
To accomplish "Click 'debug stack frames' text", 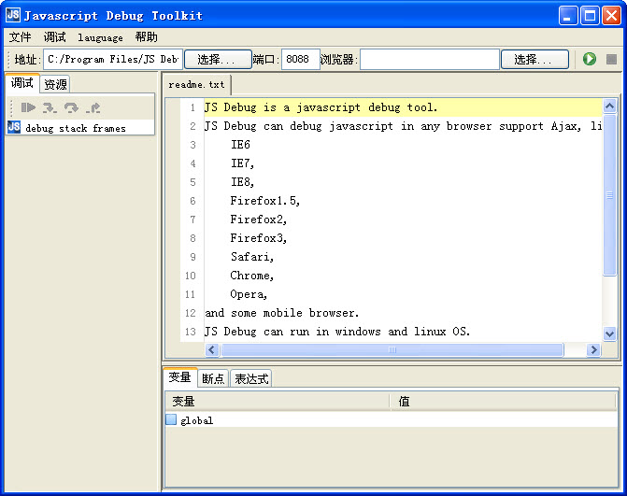I will click(x=76, y=128).
